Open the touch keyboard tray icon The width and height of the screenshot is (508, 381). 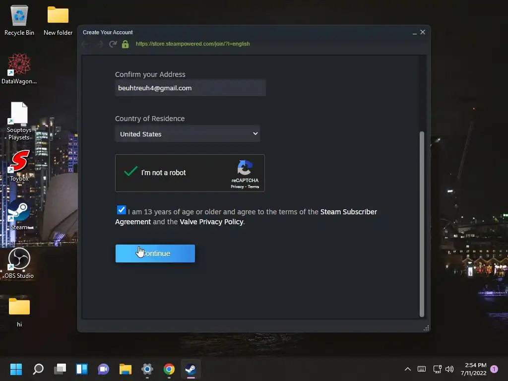(422, 369)
